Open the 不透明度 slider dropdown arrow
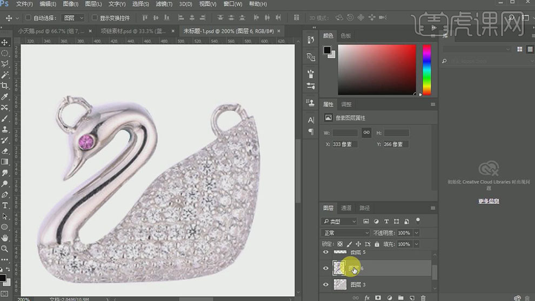Screen dimensions: 535x301 [416, 233]
